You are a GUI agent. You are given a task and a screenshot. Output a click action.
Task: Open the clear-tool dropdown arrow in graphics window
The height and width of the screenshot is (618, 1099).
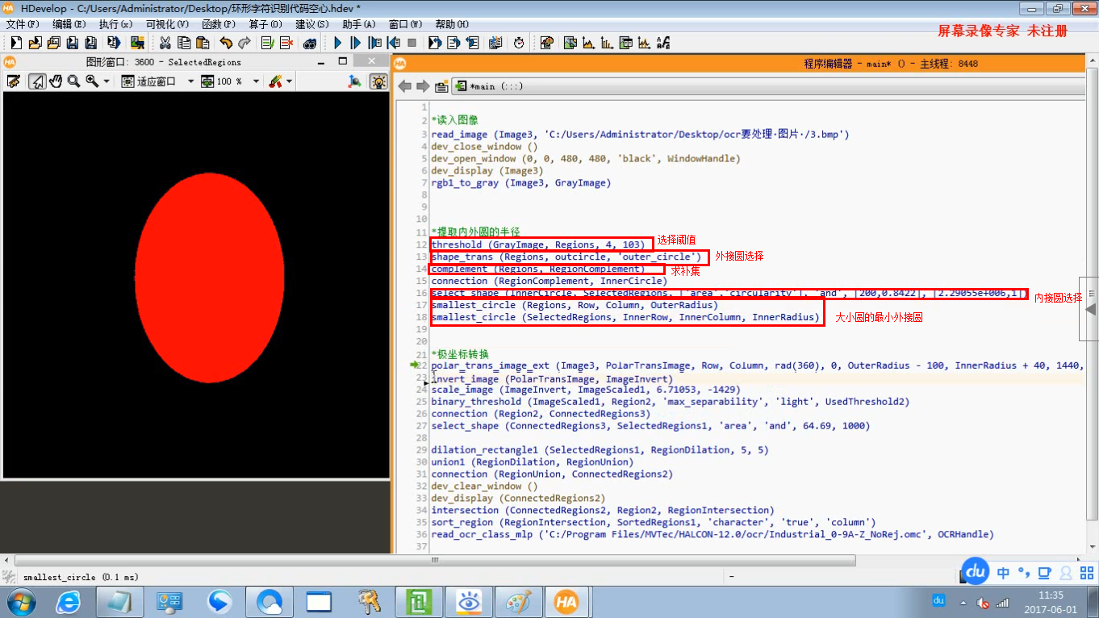click(287, 81)
